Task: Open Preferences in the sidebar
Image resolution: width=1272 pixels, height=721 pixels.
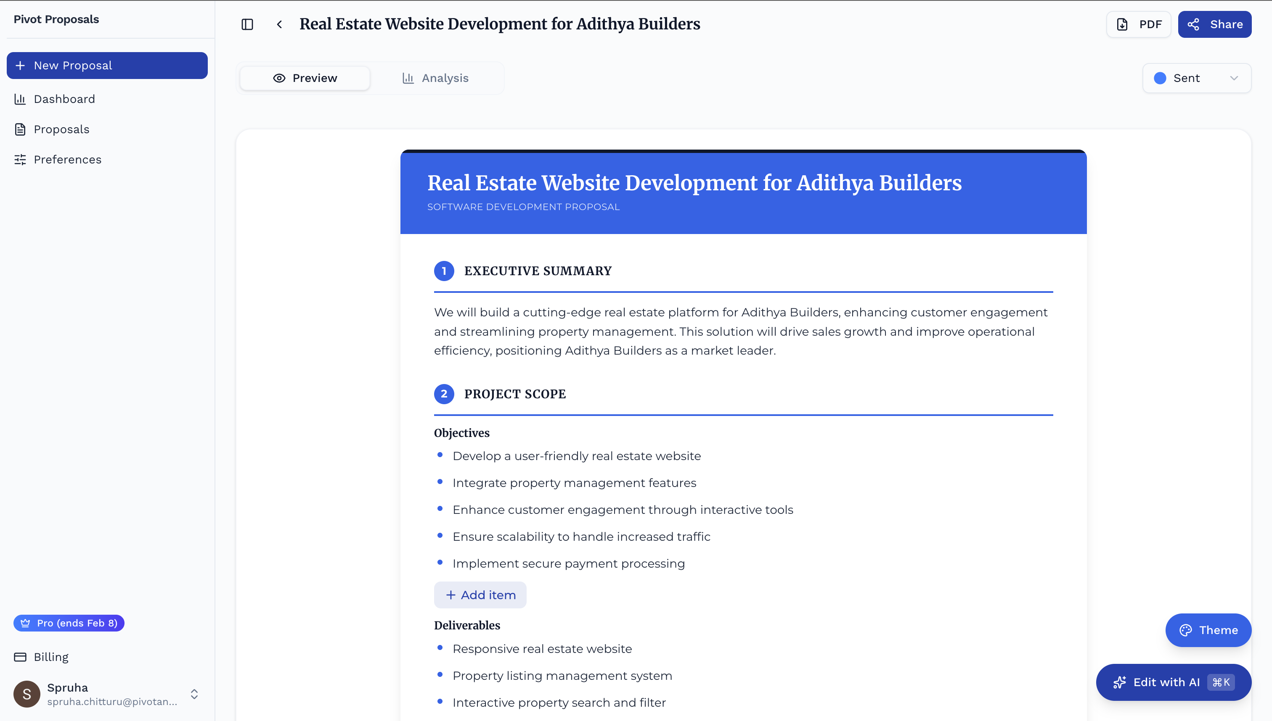Action: [67, 160]
